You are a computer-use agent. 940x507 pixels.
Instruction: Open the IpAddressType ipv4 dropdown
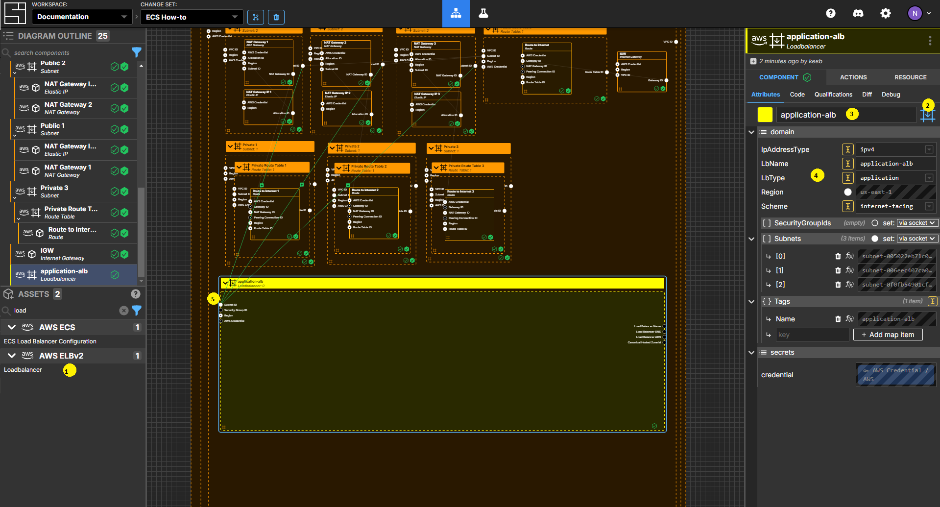coord(896,149)
